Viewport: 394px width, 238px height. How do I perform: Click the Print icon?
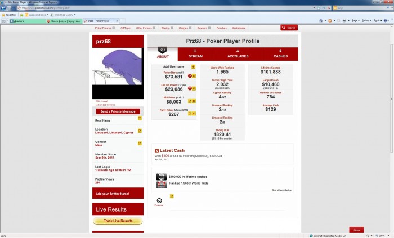[344, 21]
